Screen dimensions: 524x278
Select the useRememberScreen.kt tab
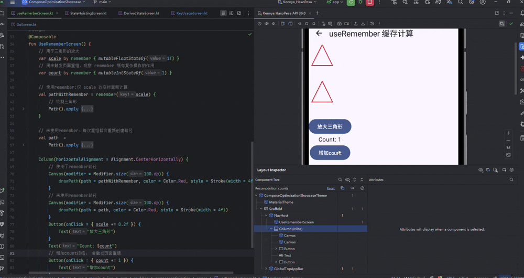click(x=35, y=14)
